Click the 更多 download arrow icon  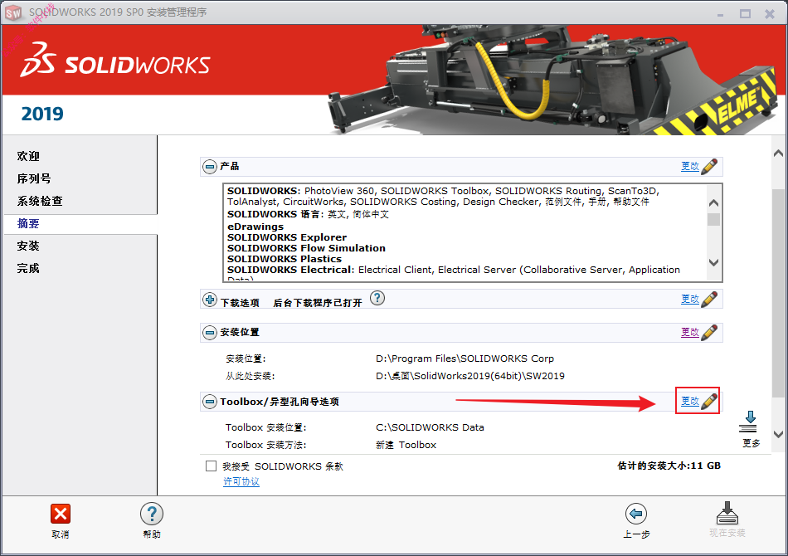click(x=748, y=422)
